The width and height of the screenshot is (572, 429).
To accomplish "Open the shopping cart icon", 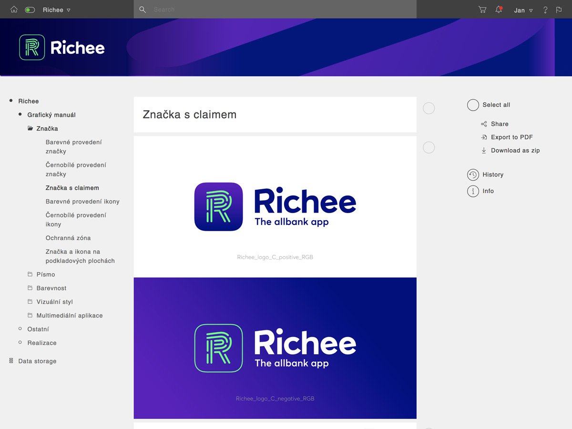I will coord(482,10).
